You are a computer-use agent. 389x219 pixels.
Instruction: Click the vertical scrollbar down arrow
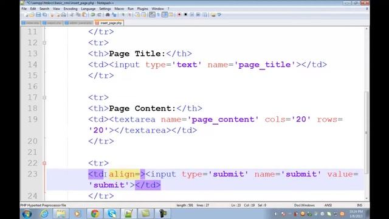click(x=367, y=198)
